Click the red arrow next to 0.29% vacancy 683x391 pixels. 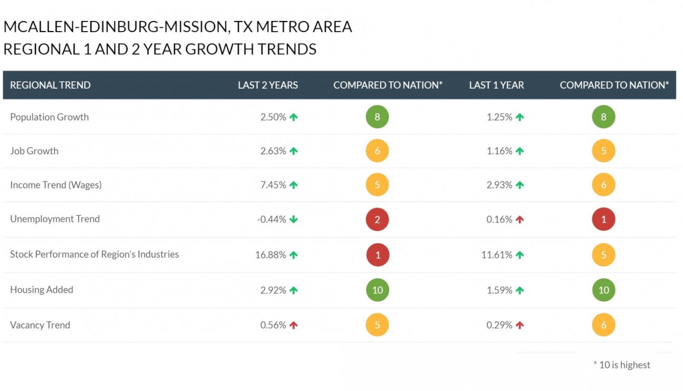click(520, 325)
